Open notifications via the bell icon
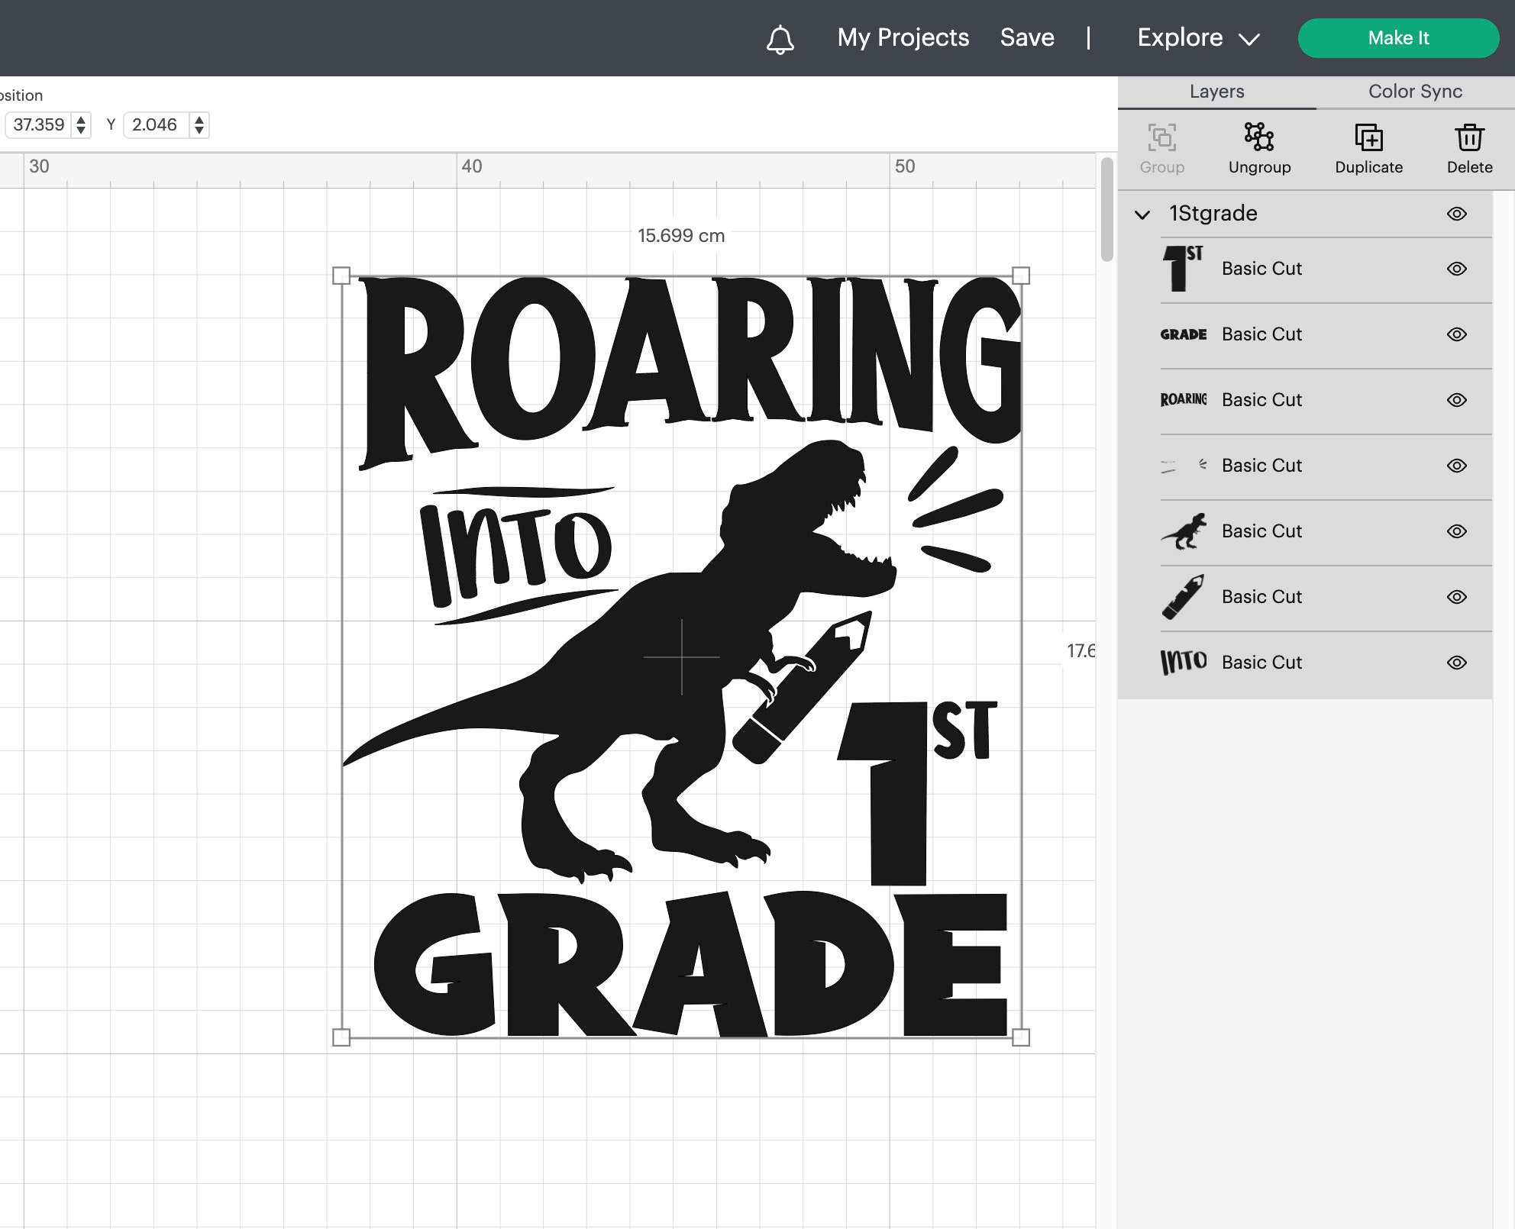The height and width of the screenshot is (1229, 1515). (780, 37)
